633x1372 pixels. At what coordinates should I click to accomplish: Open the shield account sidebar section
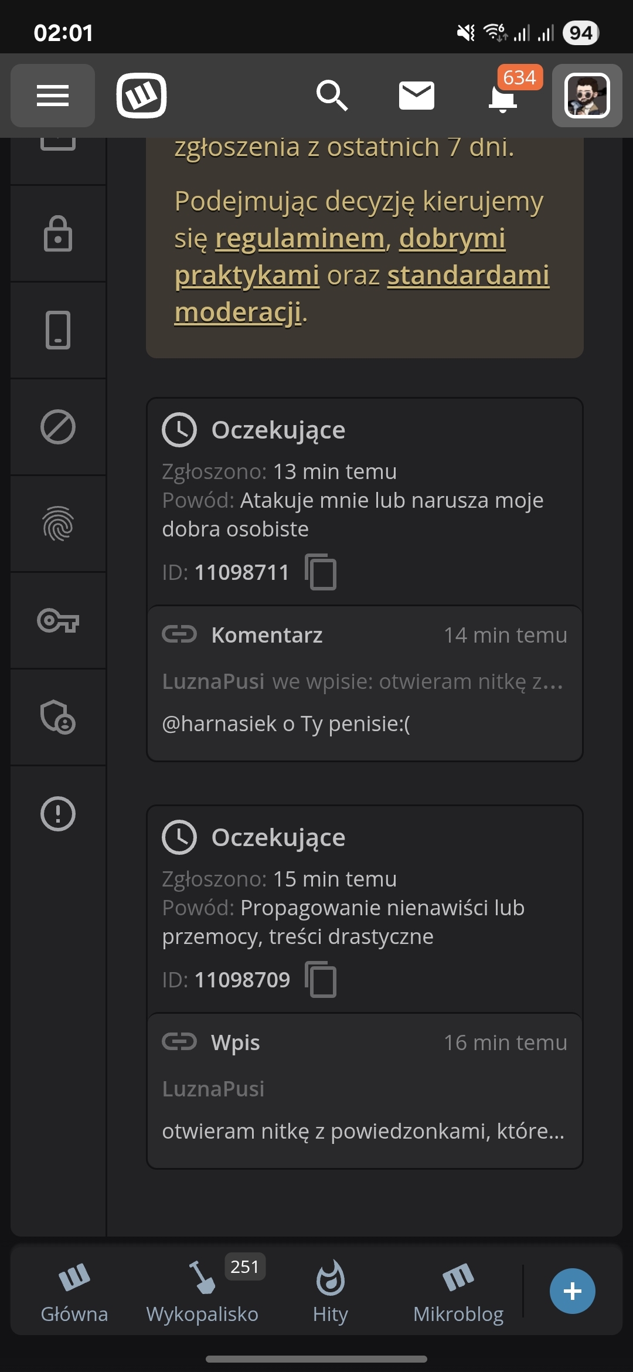(x=58, y=717)
